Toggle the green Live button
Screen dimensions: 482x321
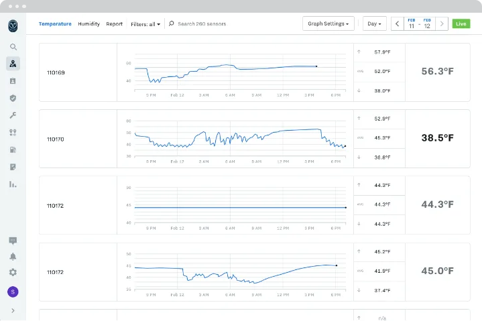[461, 24]
